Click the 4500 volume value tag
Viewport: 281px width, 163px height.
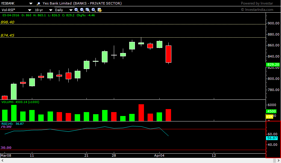(x=271, y=111)
